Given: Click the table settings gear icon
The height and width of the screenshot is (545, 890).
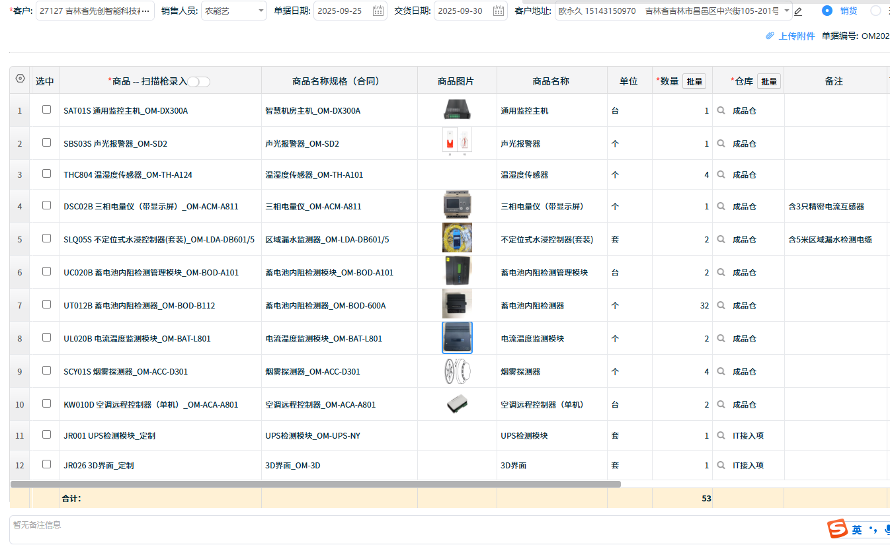Looking at the screenshot, I should (x=20, y=79).
